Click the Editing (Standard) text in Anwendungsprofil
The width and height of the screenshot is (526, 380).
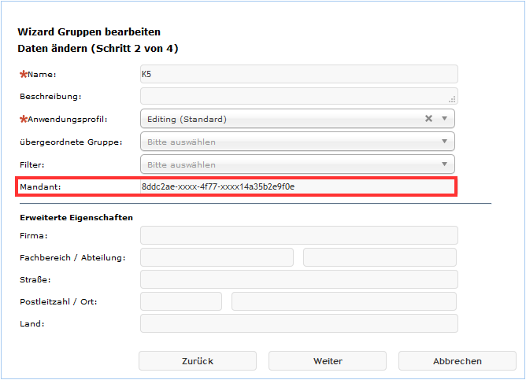[x=187, y=119]
